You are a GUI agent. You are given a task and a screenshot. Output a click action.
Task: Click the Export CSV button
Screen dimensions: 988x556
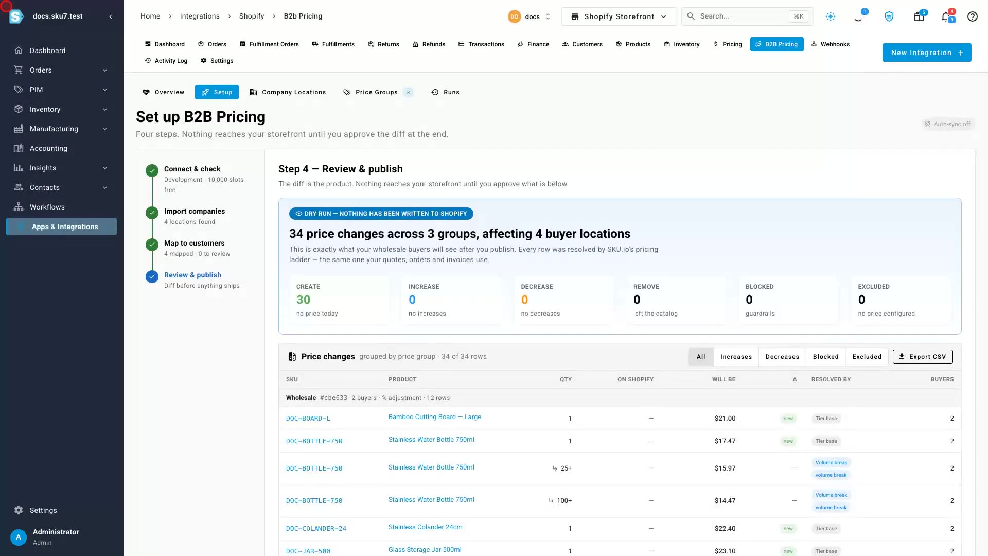(x=922, y=357)
